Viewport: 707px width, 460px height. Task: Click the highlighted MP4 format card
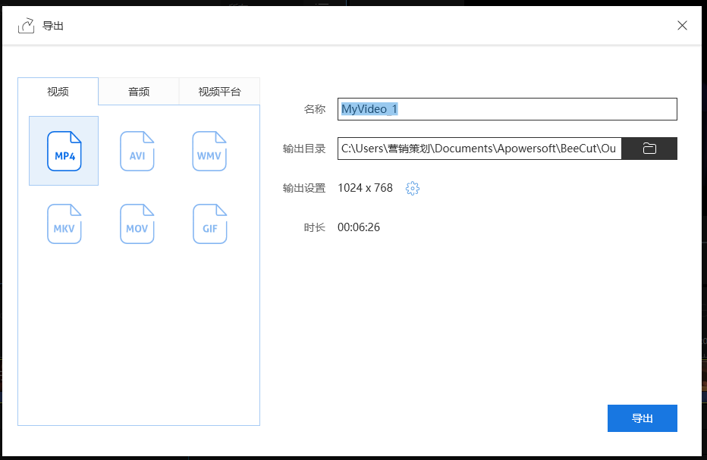(64, 150)
